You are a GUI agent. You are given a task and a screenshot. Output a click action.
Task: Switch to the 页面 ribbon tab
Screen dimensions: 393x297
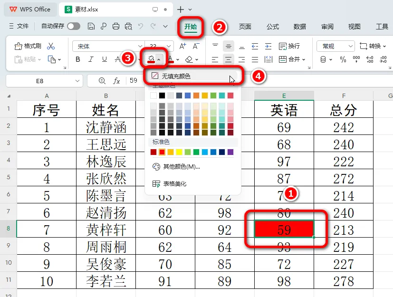pyautogui.click(x=245, y=27)
